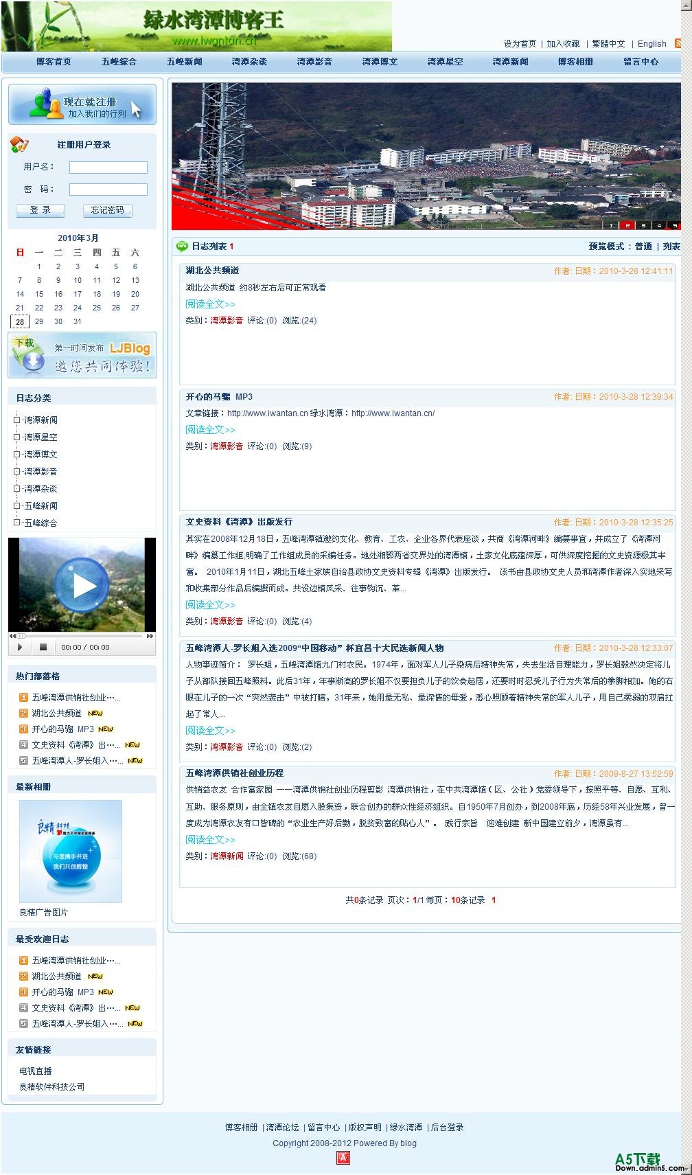Open 版权声明 in the footer
692x1175 pixels.
coord(365,1128)
